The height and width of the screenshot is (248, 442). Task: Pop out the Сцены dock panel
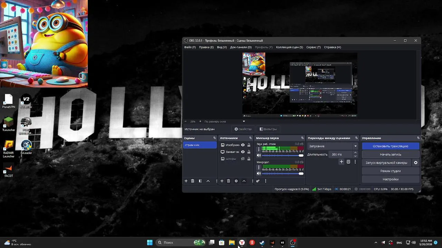coord(214,138)
